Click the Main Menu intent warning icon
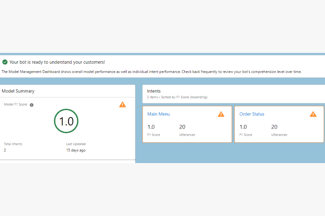The image size is (325, 216). pyautogui.click(x=221, y=114)
